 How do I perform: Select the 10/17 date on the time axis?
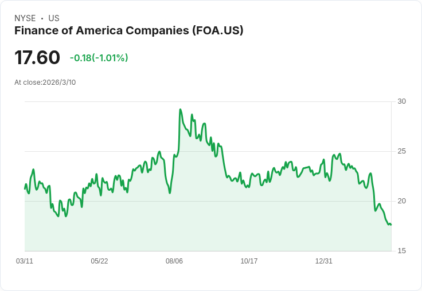(x=249, y=261)
